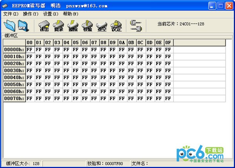Click the 00040h: row header
Image resolution: width=235 pixels, height=168 pixels.
14,78
